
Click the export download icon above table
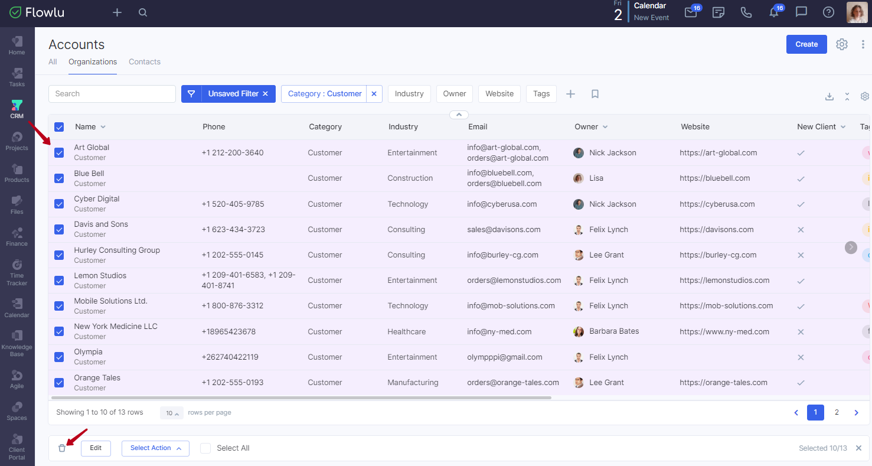tap(829, 96)
